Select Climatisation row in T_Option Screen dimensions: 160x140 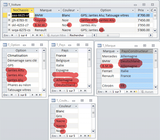click(23, 55)
